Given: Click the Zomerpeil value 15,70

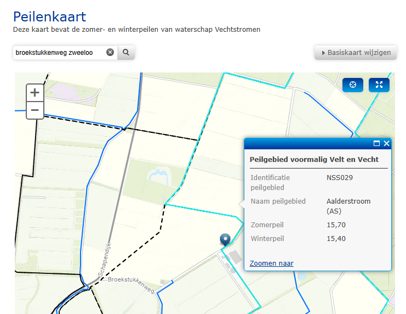Looking at the screenshot, I should pyautogui.click(x=336, y=225).
